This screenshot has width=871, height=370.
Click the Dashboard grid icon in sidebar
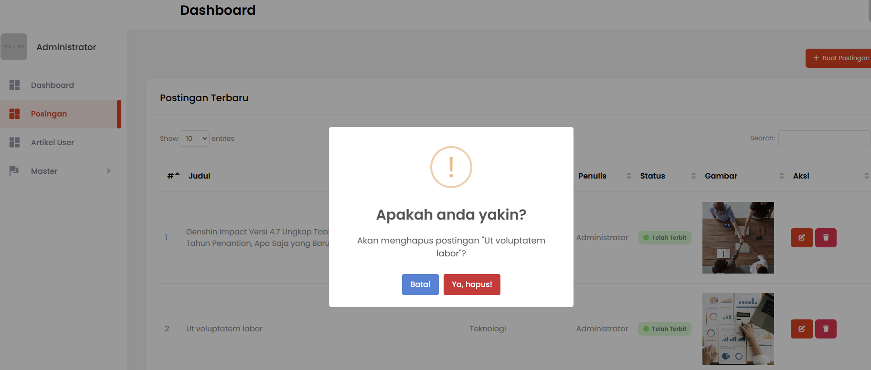(14, 85)
